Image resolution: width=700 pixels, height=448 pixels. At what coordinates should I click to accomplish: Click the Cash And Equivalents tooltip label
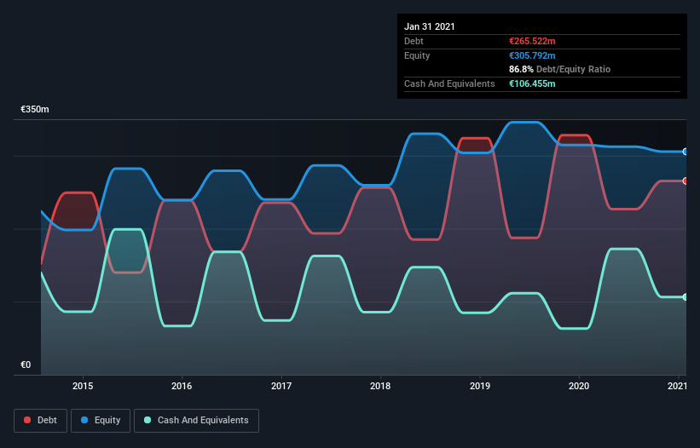point(449,83)
